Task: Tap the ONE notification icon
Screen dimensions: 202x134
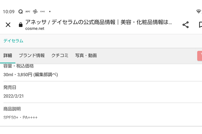Action: point(42,11)
